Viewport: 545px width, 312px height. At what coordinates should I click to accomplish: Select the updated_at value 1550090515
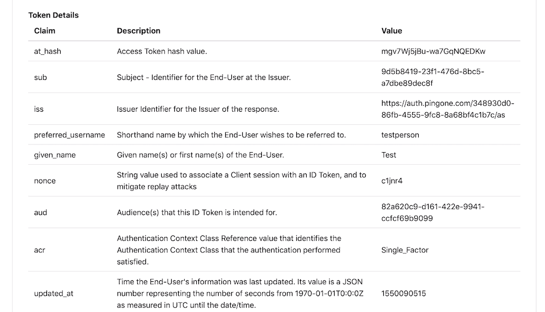click(403, 293)
